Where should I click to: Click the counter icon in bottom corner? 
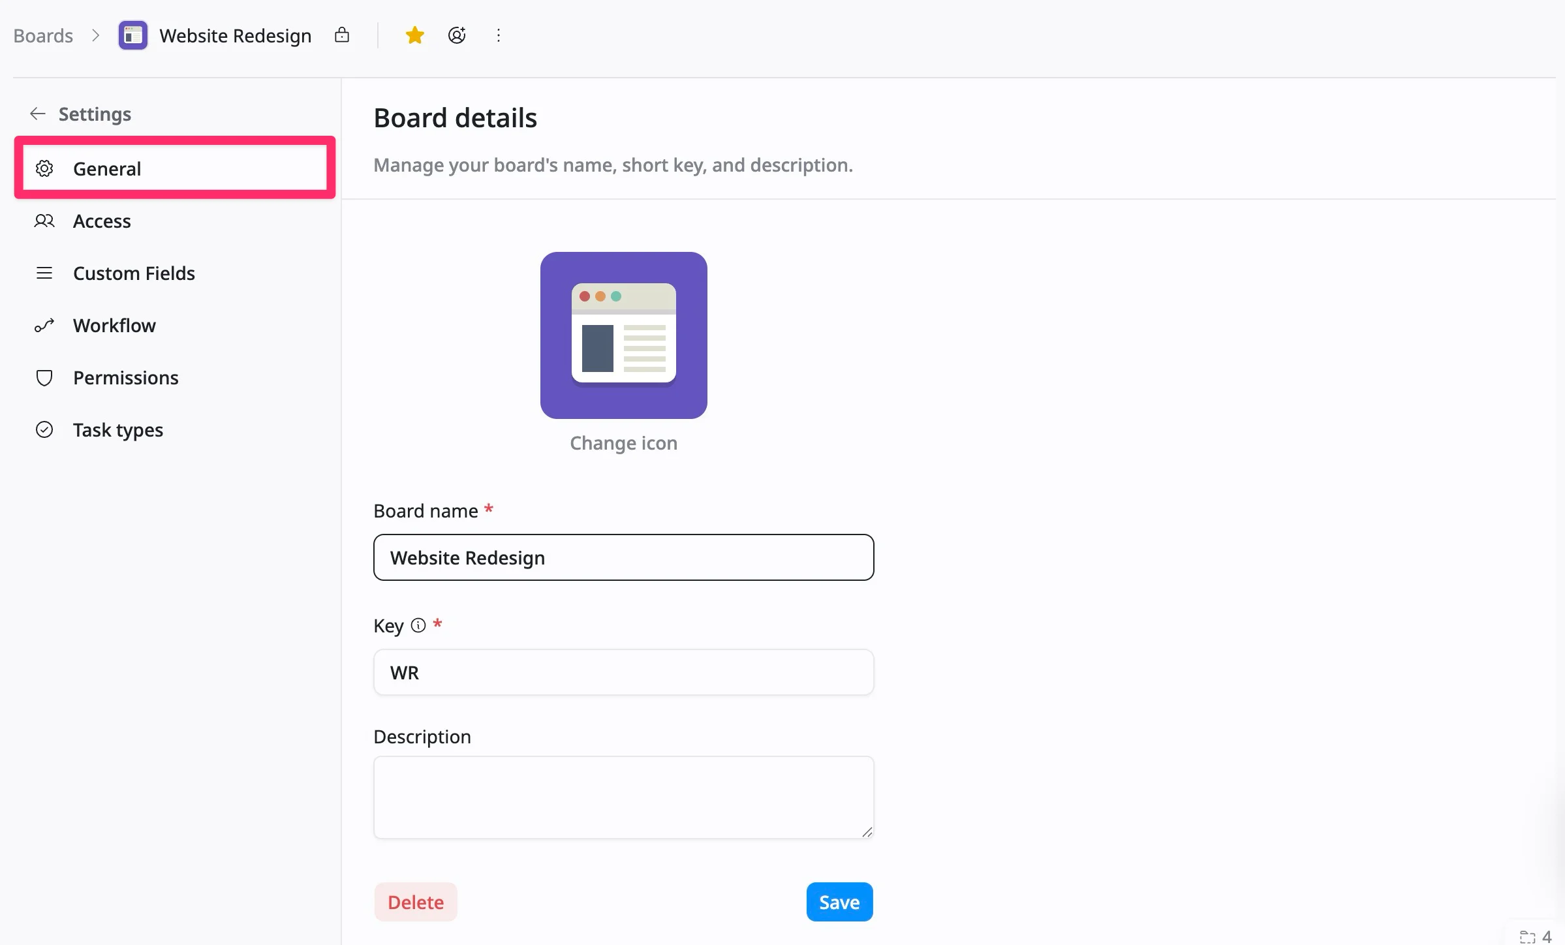point(1527,937)
